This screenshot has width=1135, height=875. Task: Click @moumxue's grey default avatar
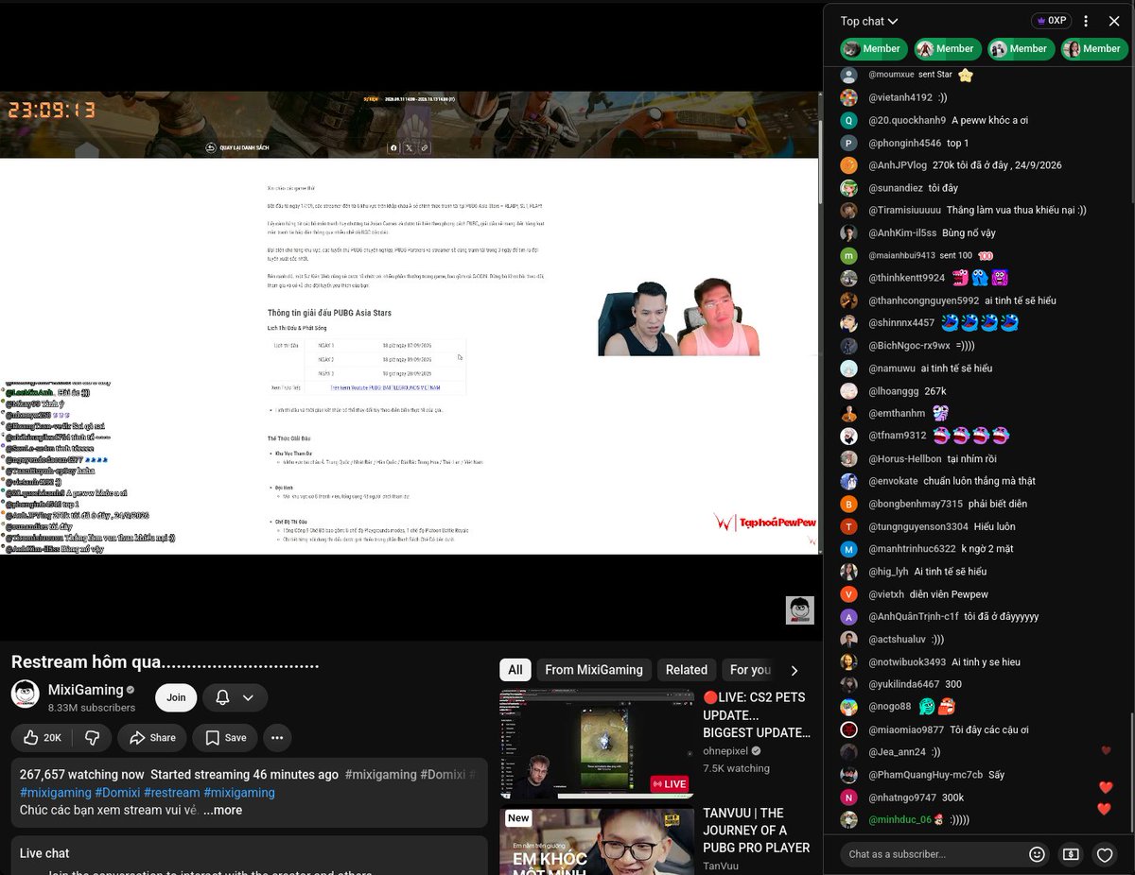[849, 75]
